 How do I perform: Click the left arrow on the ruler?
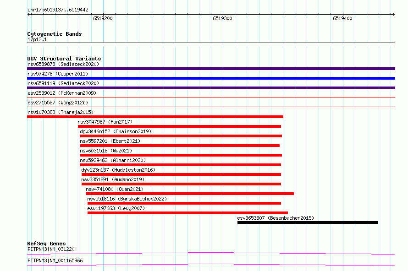coord(29,15)
